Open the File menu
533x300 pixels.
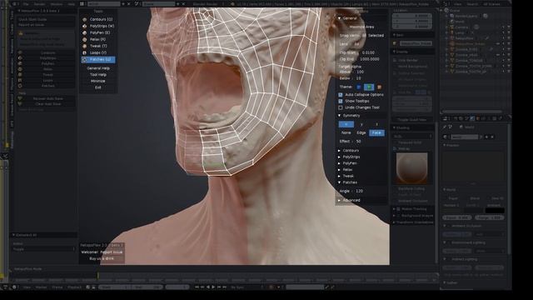pos(26,4)
